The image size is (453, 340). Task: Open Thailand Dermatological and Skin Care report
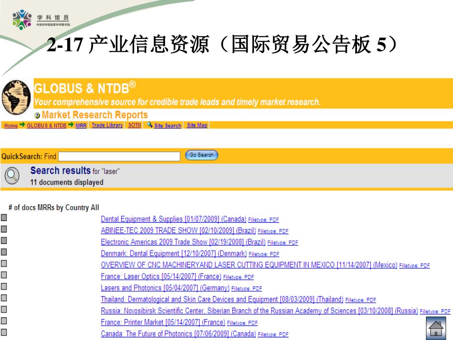point(222,299)
